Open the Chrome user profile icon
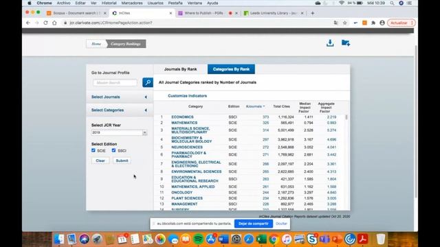Screen dimensions: 440x247 pos(382,23)
